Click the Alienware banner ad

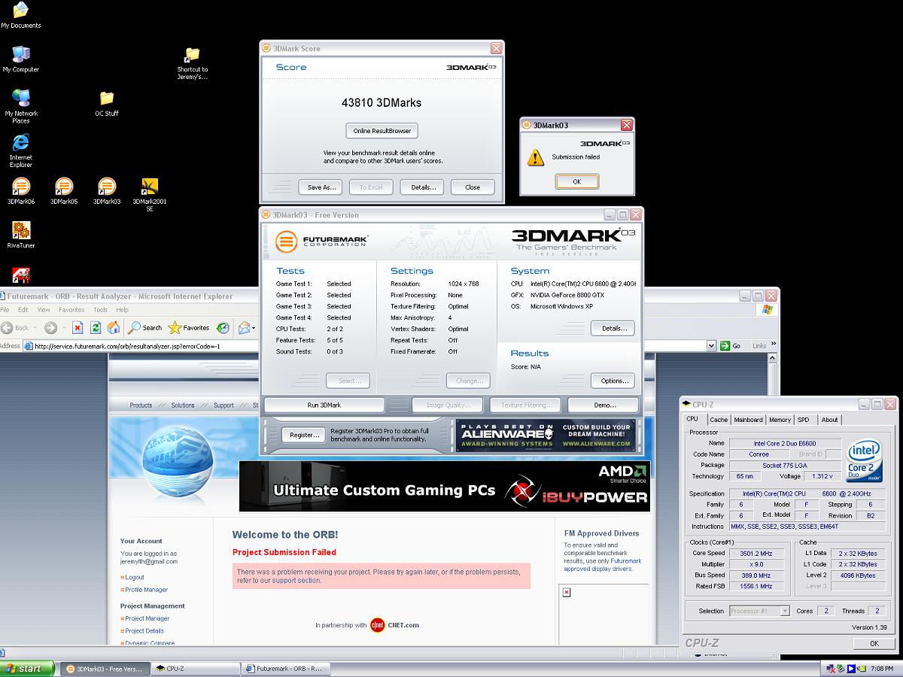coord(546,435)
